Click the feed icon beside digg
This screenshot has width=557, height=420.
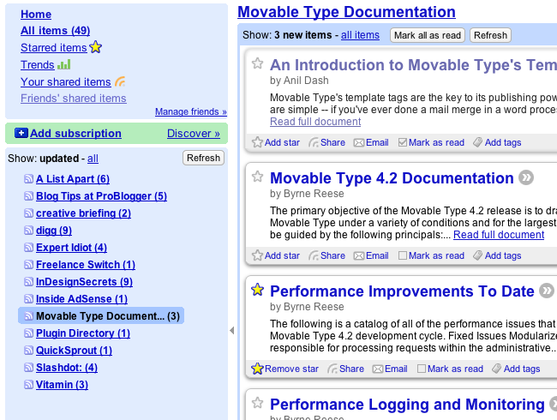click(x=28, y=231)
